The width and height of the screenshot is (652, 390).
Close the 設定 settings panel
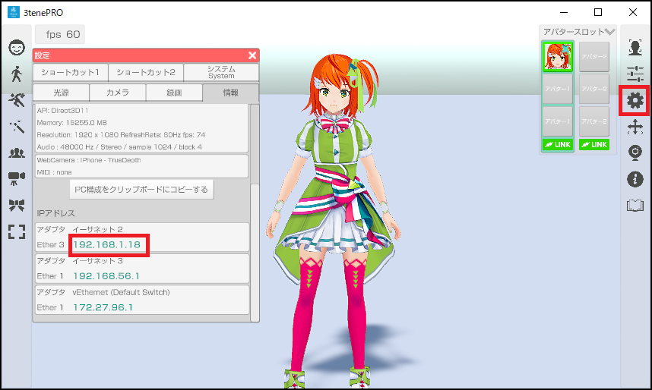pyautogui.click(x=252, y=55)
